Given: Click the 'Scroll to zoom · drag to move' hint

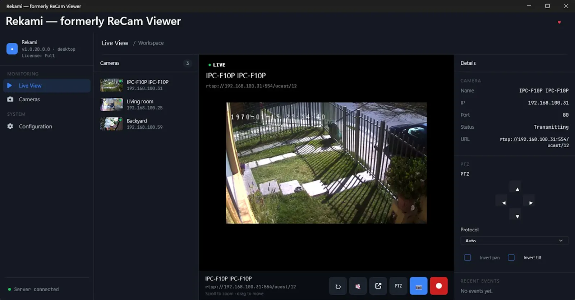Looking at the screenshot, I should [234, 294].
